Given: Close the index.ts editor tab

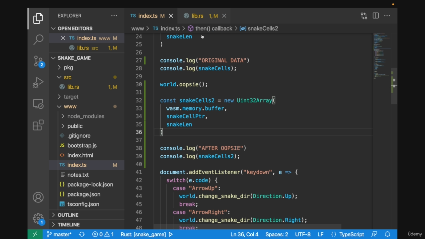Looking at the screenshot, I should tap(171, 16).
